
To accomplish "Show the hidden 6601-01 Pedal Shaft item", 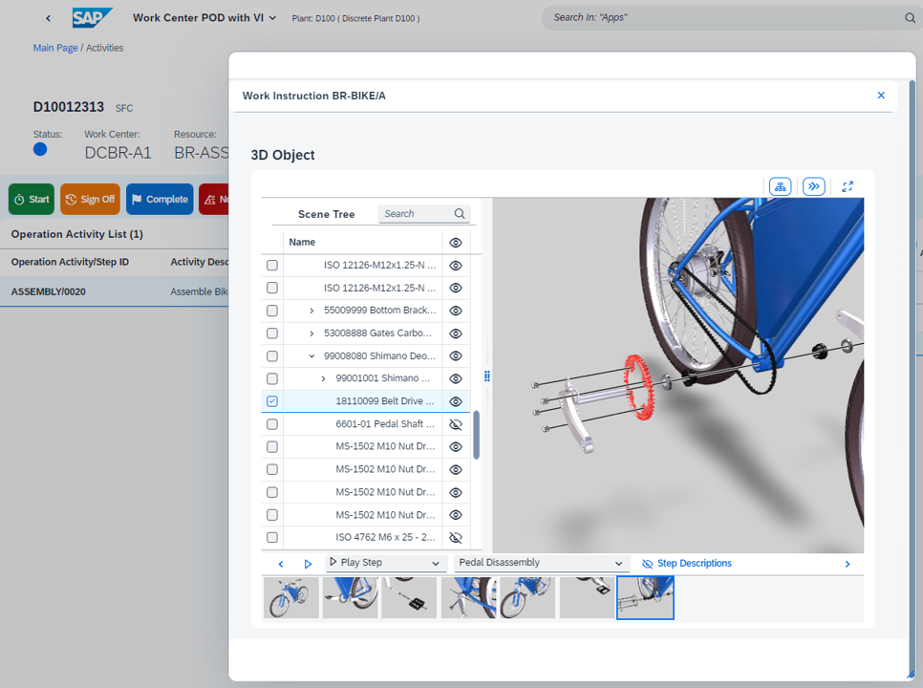I will (x=456, y=424).
